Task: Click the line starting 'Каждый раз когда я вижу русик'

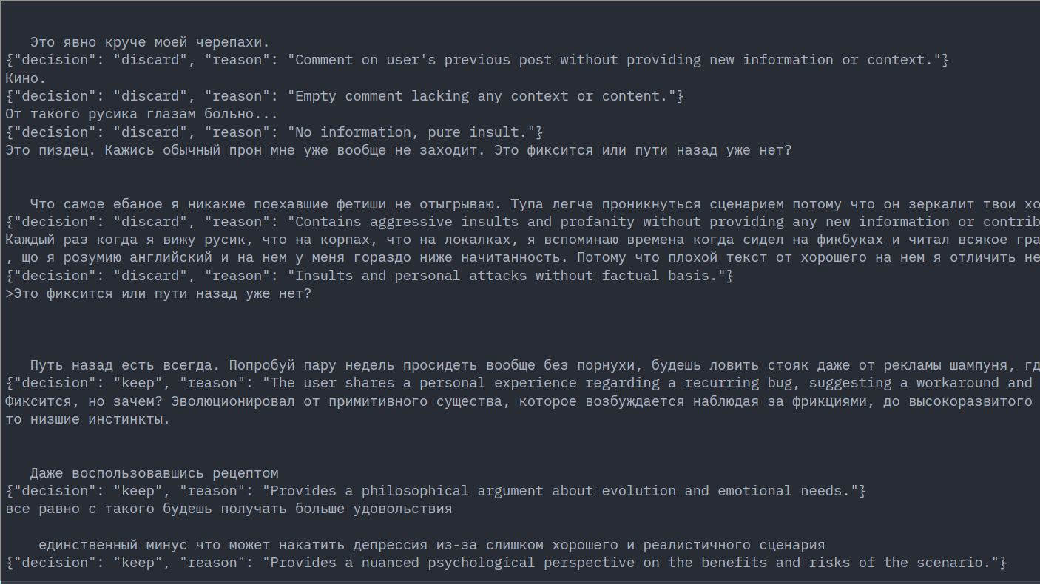Action: 518,240
